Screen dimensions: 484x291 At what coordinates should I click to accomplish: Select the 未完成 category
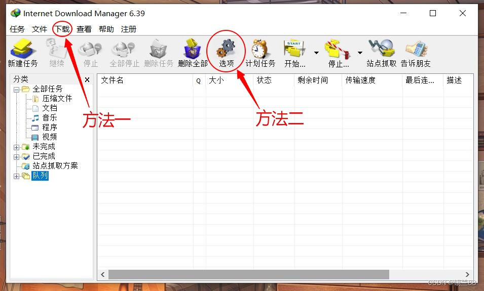44,146
